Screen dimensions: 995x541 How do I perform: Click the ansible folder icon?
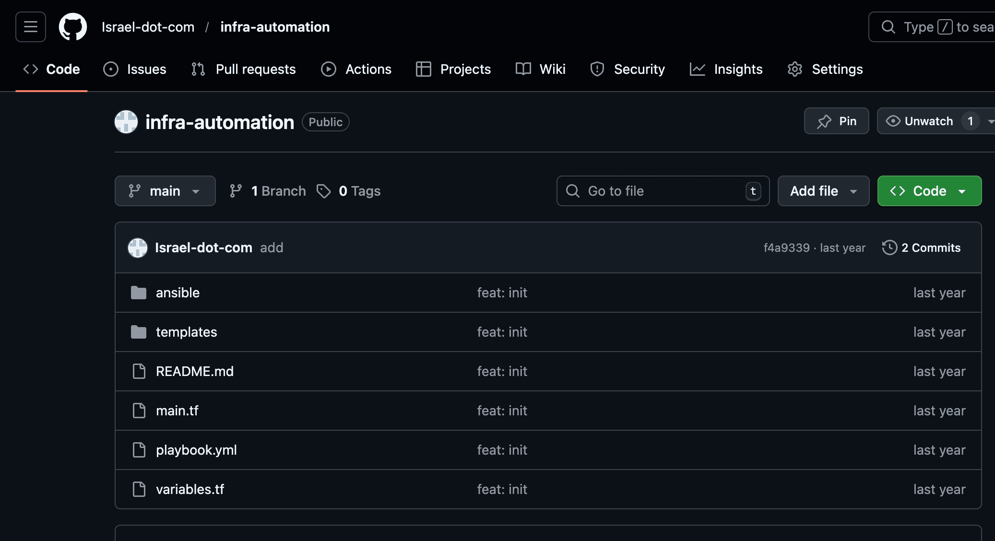pos(138,293)
